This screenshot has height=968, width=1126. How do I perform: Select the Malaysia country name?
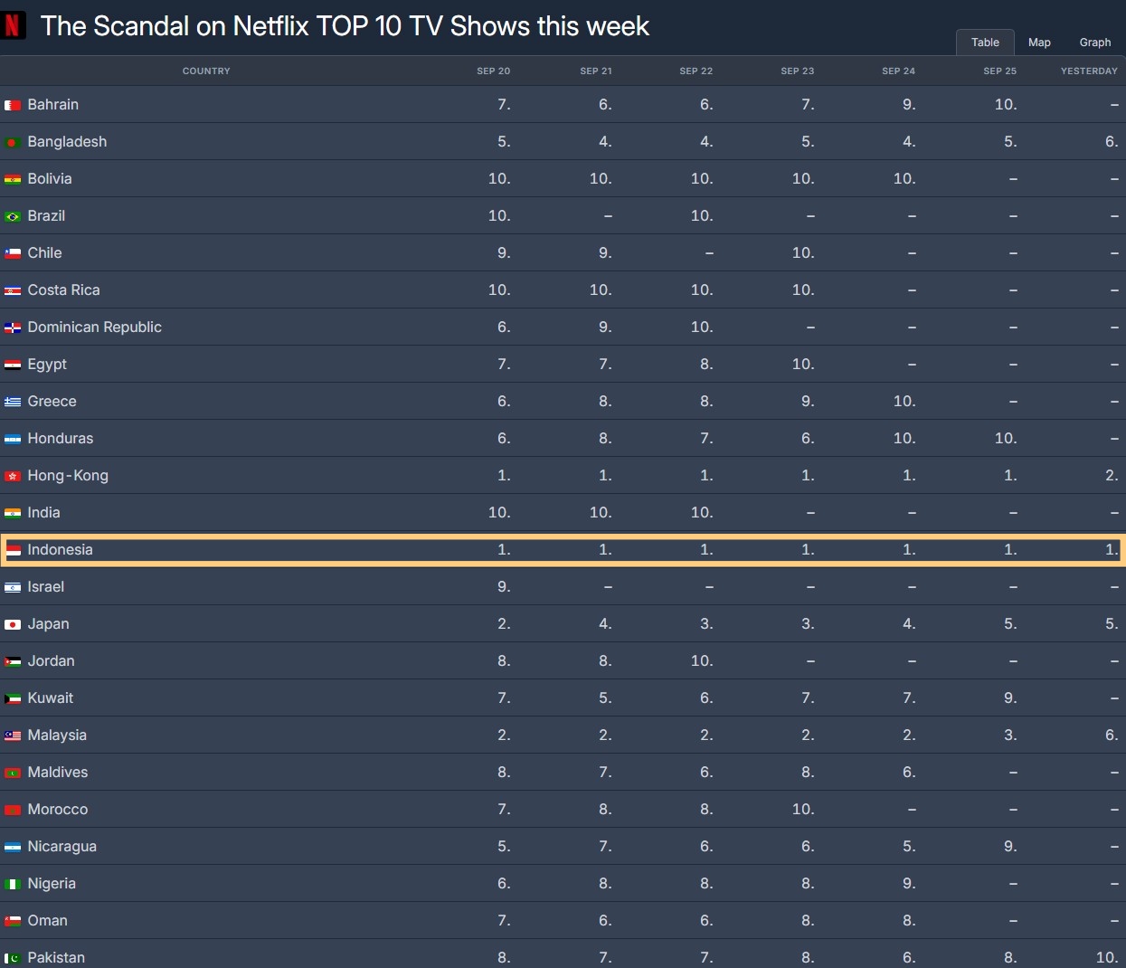(x=57, y=735)
